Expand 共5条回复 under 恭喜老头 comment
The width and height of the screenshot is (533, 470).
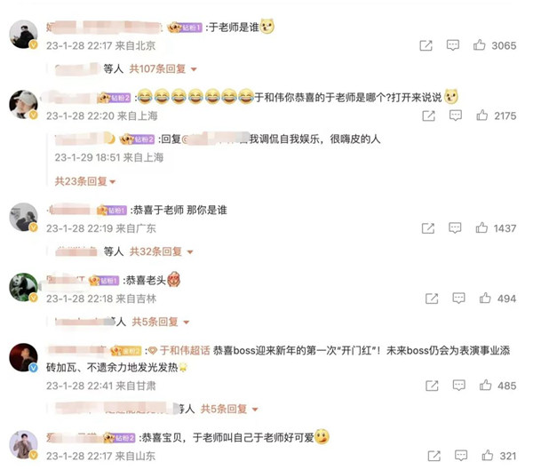point(161,322)
